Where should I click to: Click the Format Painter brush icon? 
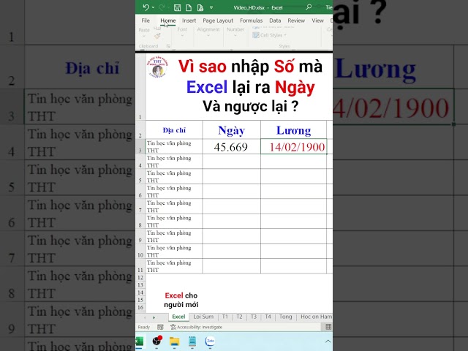point(157,36)
